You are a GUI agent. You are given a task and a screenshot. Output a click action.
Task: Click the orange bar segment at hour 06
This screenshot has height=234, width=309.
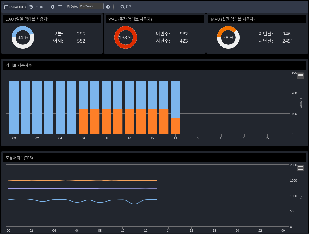pos(83,121)
